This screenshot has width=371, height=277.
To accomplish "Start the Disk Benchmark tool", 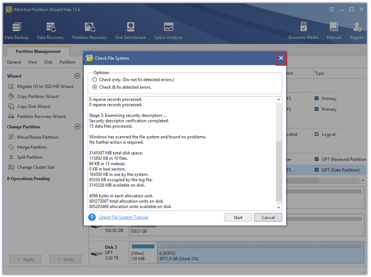I will pos(130,31).
